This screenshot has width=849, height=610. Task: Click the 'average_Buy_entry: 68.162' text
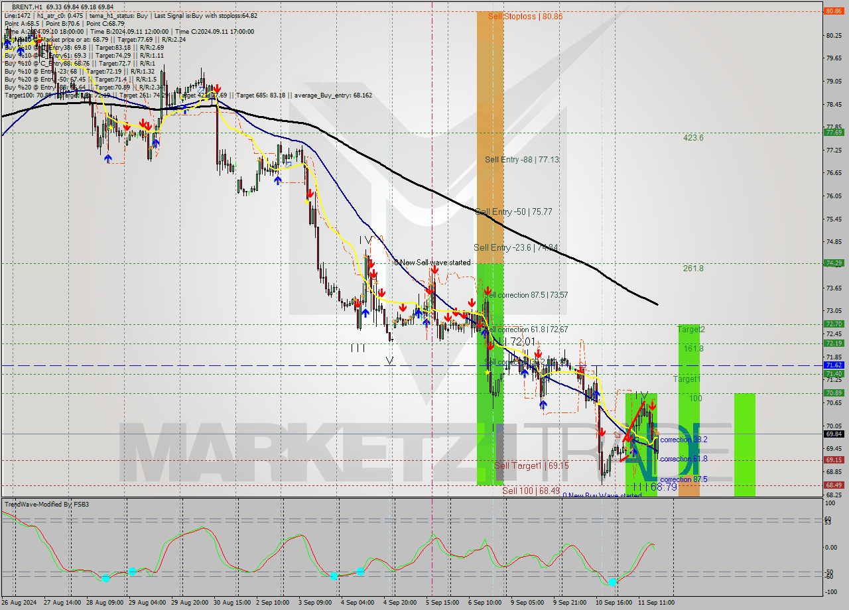point(332,95)
